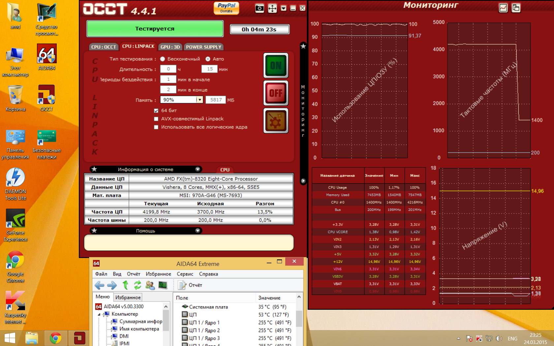Viewport: 554px width, 346px height.
Task: Open OCCT settings via the orange gear icon
Action: pyautogui.click(x=276, y=121)
